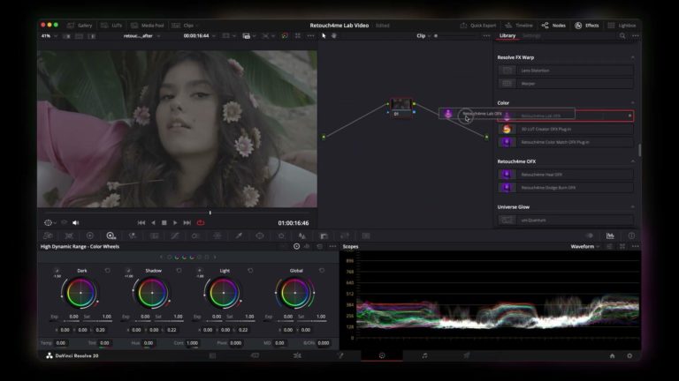Mute the viewer audio
The image size is (679, 381).
click(76, 223)
